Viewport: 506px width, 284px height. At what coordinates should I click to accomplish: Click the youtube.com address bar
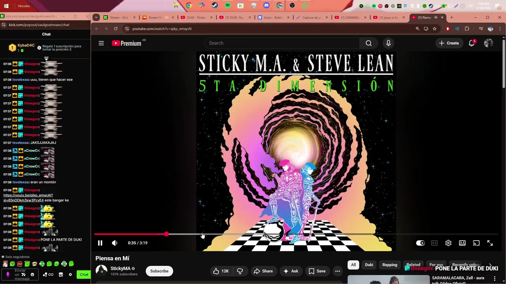269,29
